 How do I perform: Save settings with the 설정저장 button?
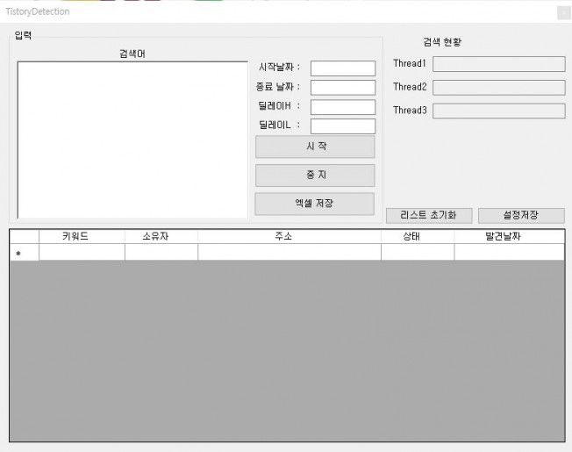tap(520, 215)
